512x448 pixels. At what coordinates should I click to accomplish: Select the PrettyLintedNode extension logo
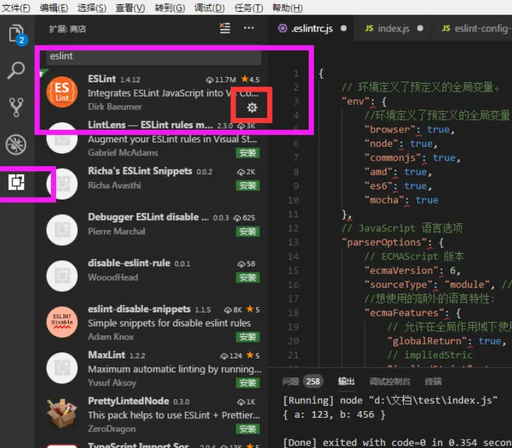coord(62,414)
